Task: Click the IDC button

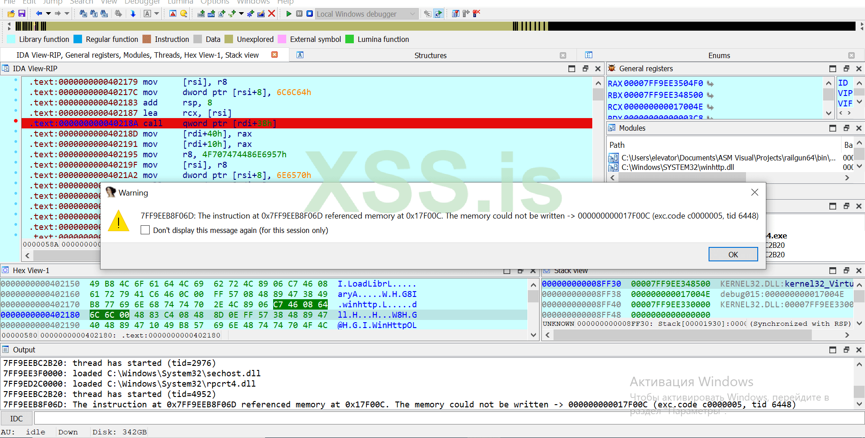Action: coord(17,419)
